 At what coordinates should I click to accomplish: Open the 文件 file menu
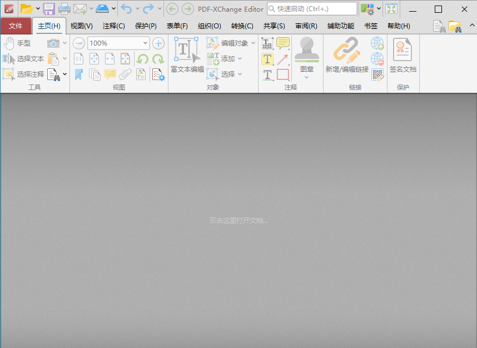16,26
